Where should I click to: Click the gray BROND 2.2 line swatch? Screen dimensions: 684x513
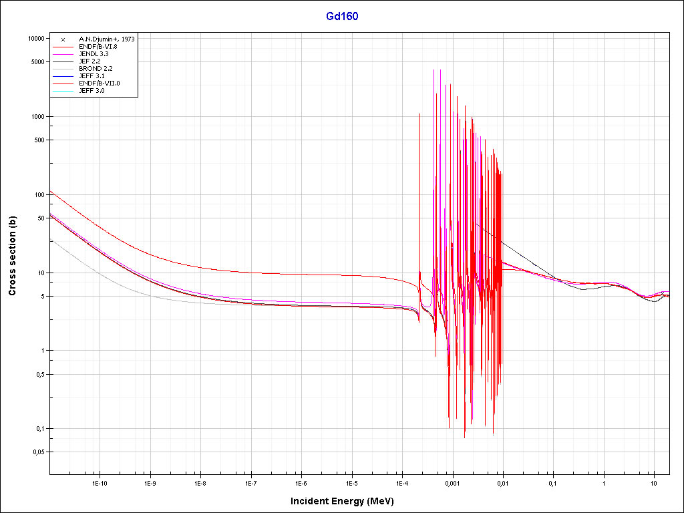(x=62, y=69)
